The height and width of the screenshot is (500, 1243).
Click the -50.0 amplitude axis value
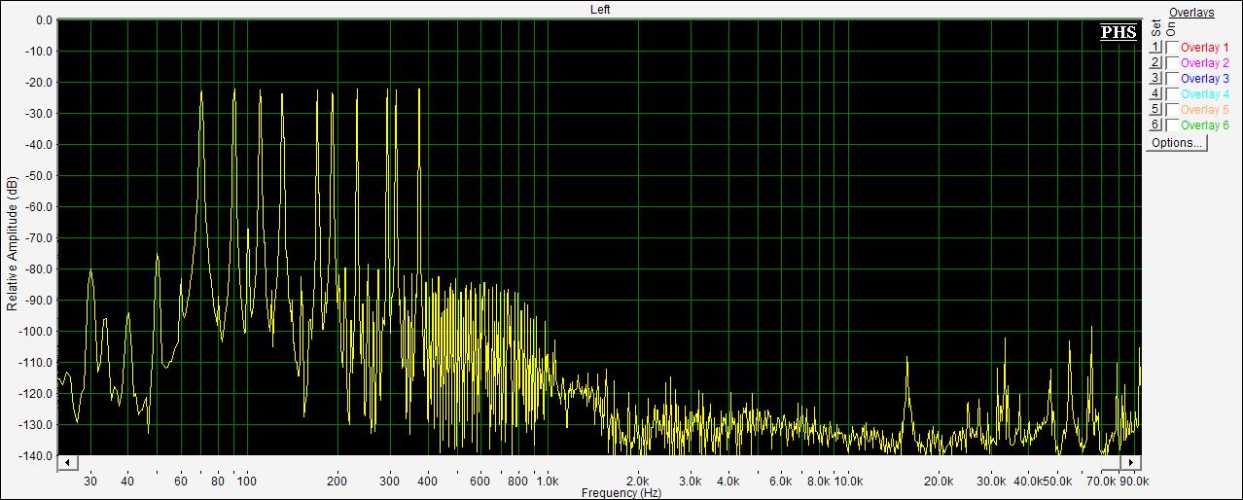pos(40,176)
